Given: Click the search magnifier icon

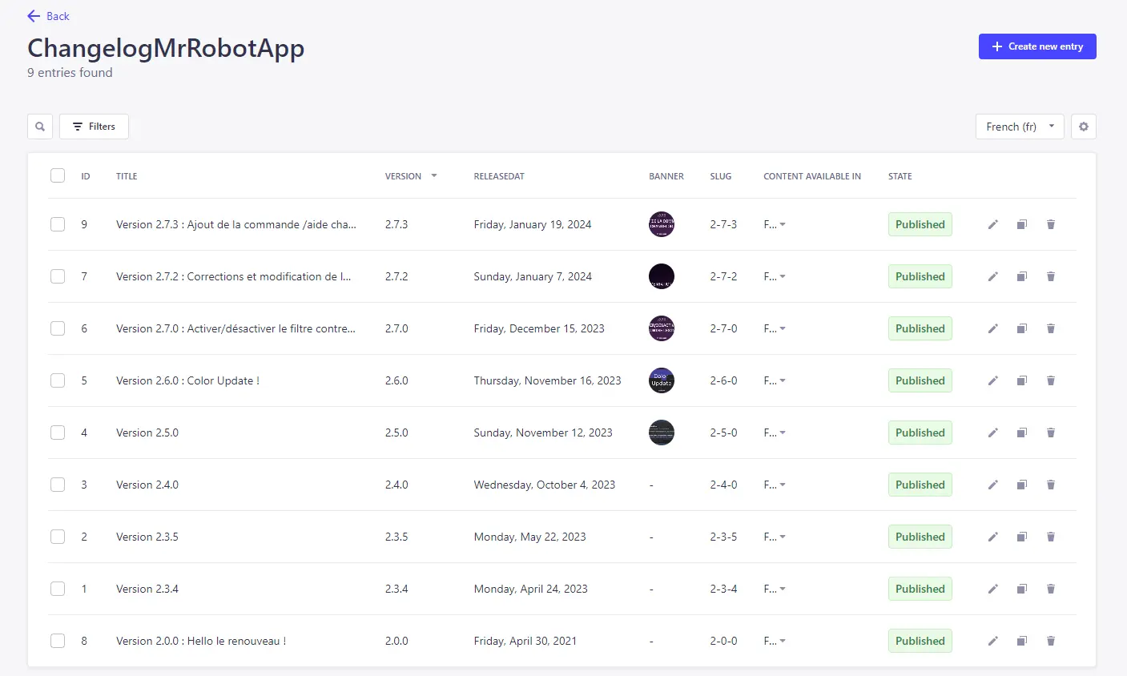Looking at the screenshot, I should (40, 127).
